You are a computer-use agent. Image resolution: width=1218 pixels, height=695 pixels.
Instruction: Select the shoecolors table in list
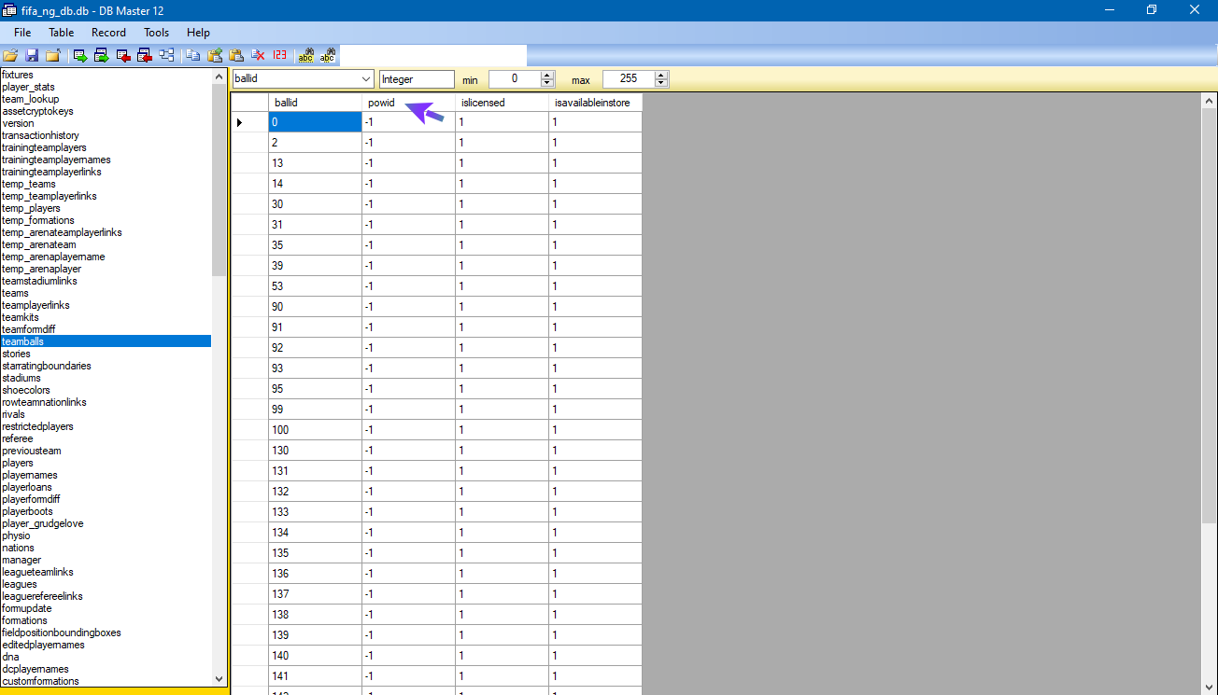click(106, 390)
